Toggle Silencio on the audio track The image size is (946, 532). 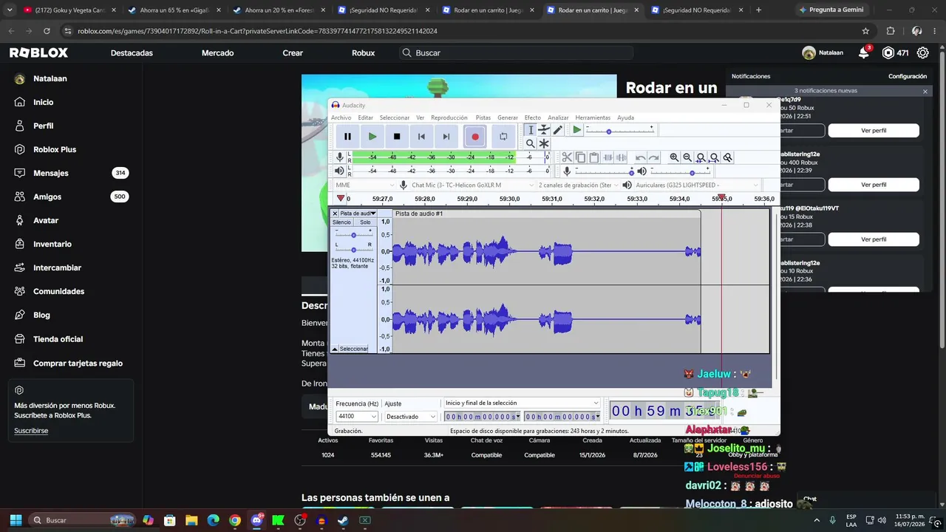pyautogui.click(x=341, y=222)
